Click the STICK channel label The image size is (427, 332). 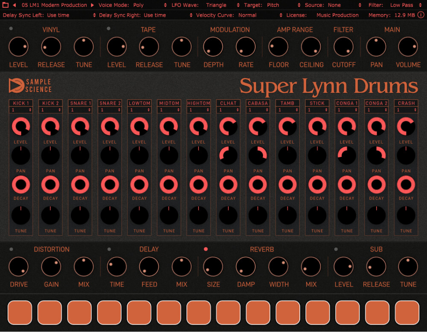317,103
